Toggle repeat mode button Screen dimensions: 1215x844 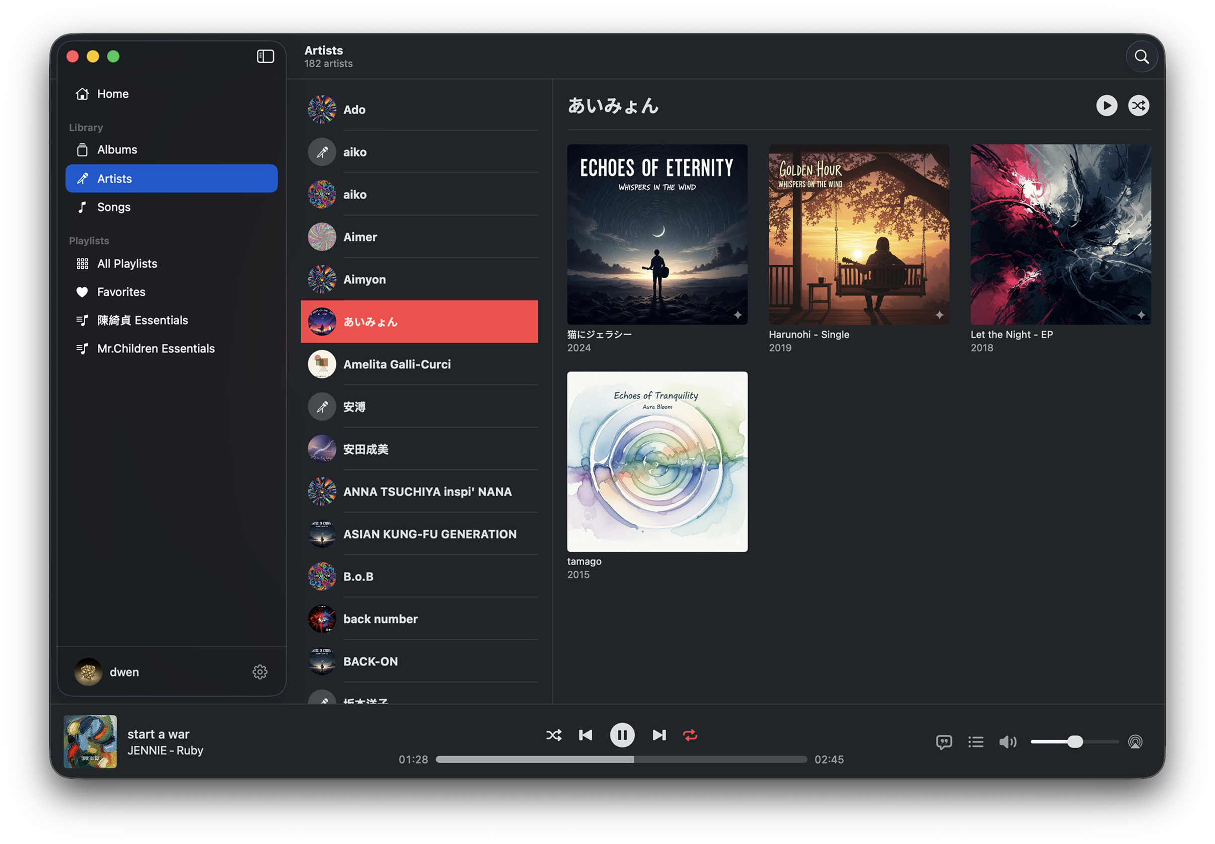[690, 735]
